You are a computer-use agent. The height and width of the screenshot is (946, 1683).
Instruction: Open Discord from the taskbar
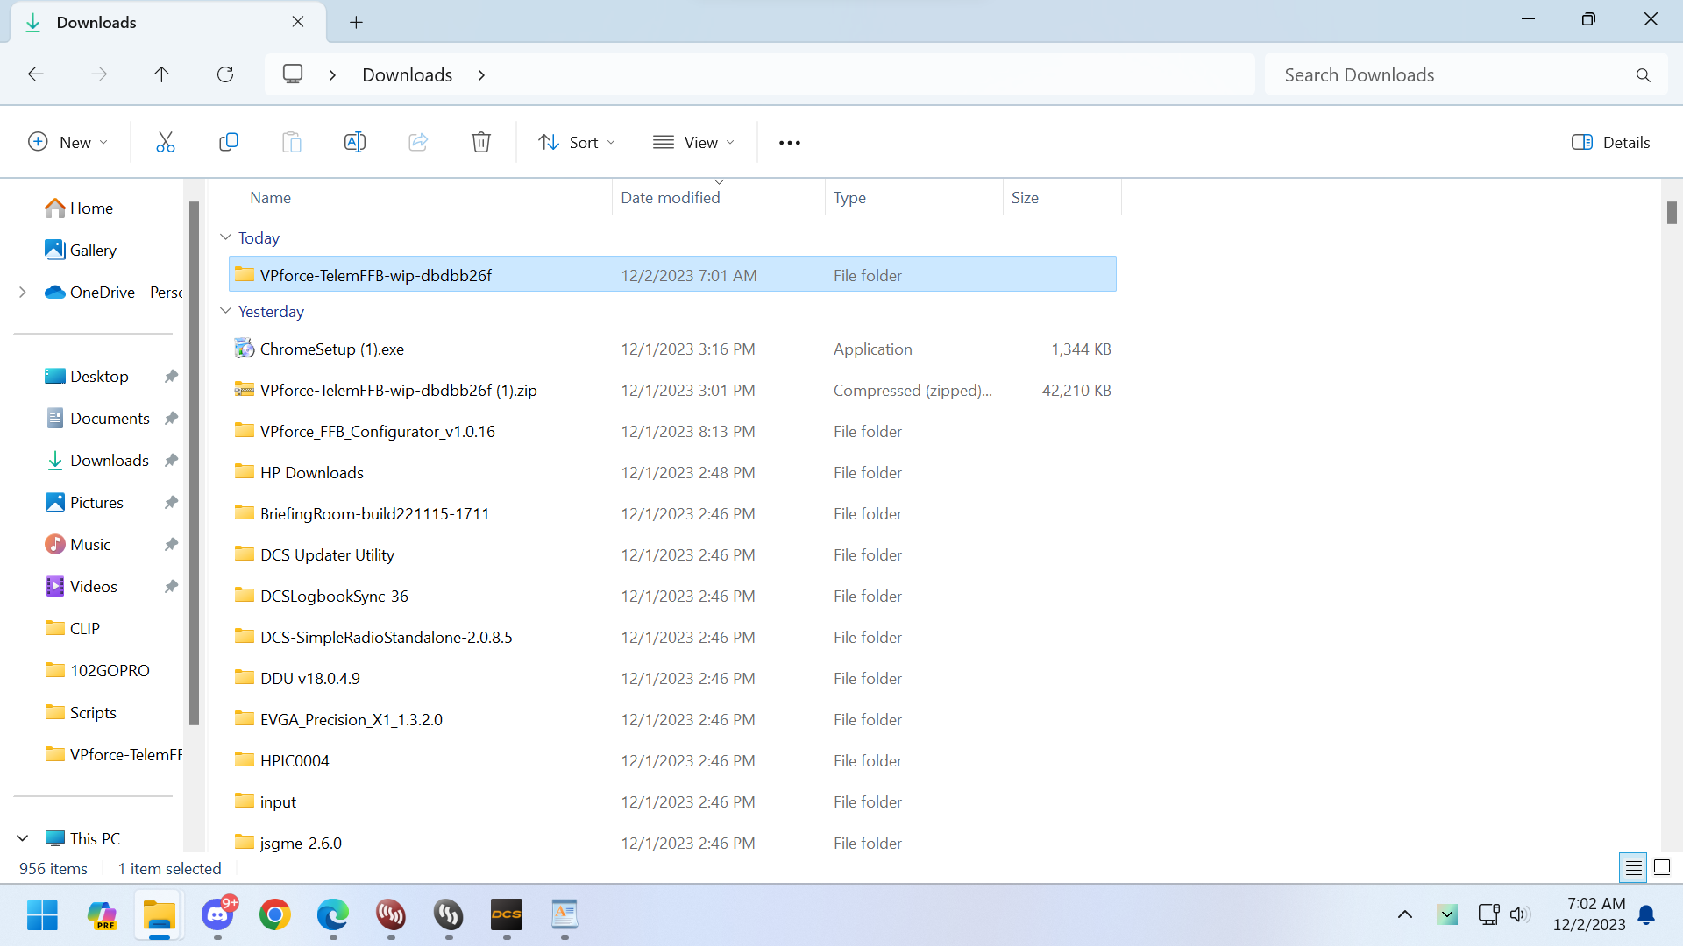coord(217,914)
